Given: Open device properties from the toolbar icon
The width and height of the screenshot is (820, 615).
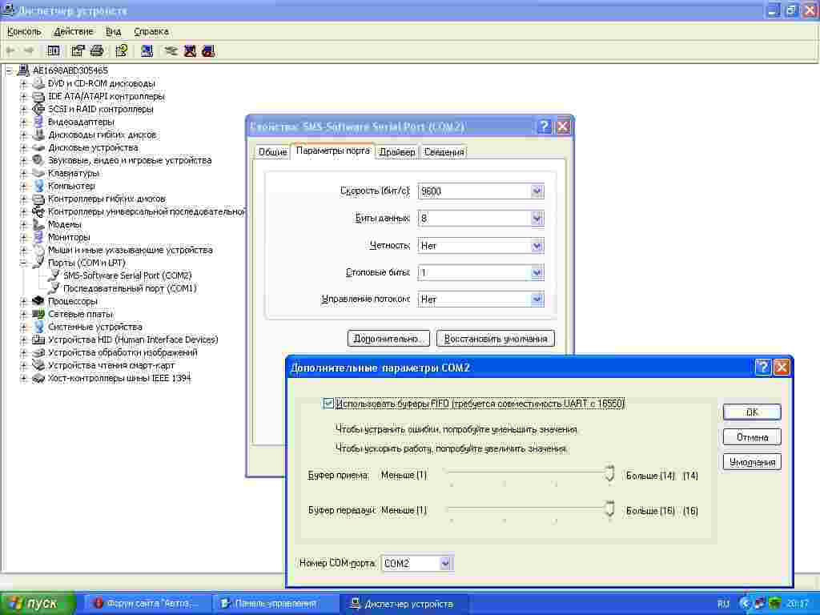Looking at the screenshot, I should (78, 50).
